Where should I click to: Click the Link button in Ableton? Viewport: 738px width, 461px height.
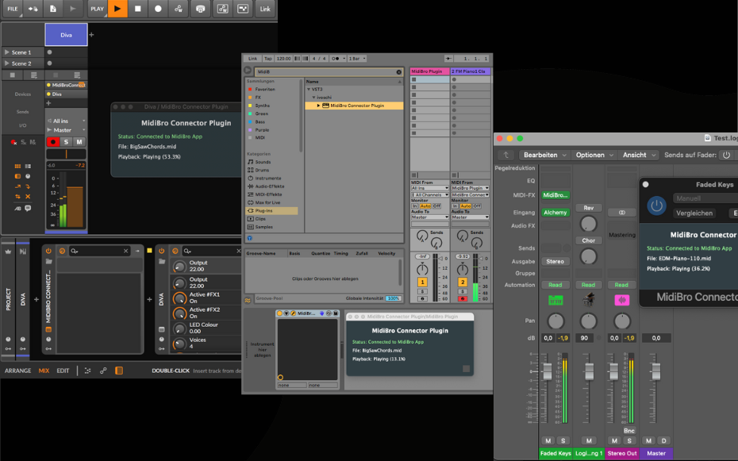click(x=253, y=59)
